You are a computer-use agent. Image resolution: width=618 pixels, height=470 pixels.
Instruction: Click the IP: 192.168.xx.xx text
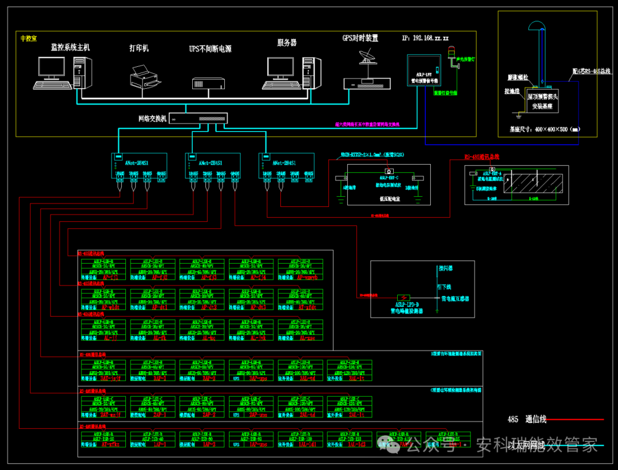(x=425, y=38)
